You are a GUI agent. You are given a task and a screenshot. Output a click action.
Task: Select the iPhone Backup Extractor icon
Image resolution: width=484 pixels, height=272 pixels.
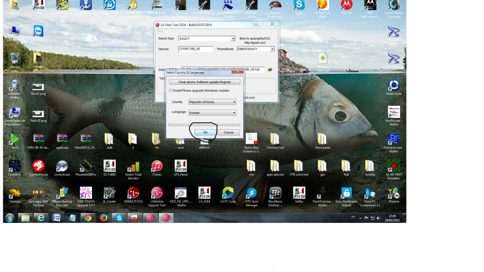tap(62, 197)
